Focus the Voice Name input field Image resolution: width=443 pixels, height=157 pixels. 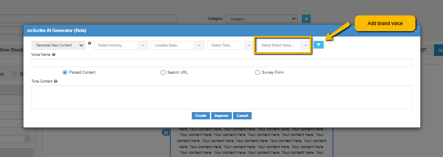click(222, 63)
